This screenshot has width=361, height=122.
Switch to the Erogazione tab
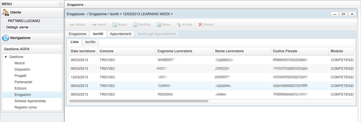coord(77,34)
